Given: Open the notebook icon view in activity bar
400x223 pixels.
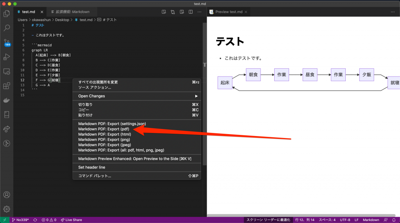Looking at the screenshot, I should [x=7, y=115].
